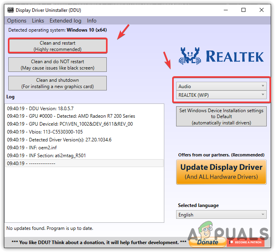Select the Vbios: 113-C5530300-105 log row
This screenshot has width=275, height=252.
pyautogui.click(x=84, y=132)
